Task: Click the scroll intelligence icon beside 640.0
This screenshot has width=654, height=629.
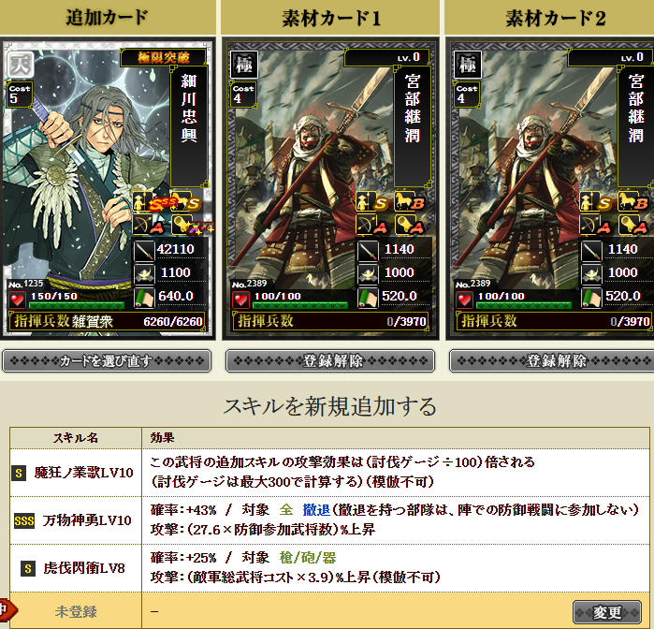Action: click(144, 298)
